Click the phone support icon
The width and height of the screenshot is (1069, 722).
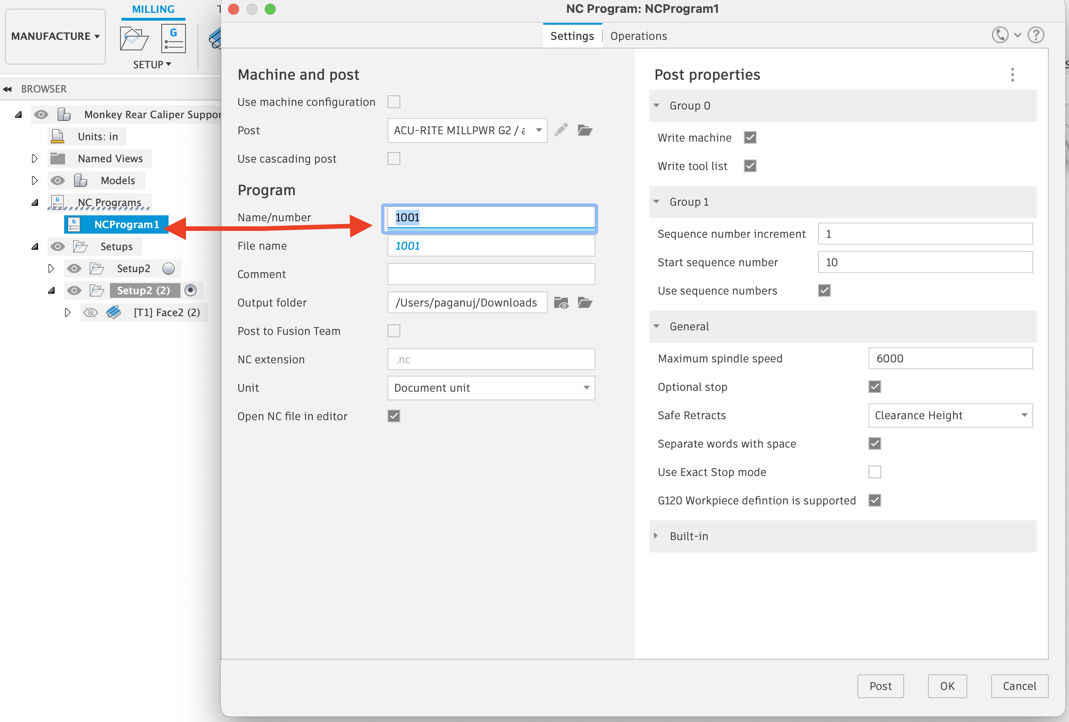coord(999,35)
